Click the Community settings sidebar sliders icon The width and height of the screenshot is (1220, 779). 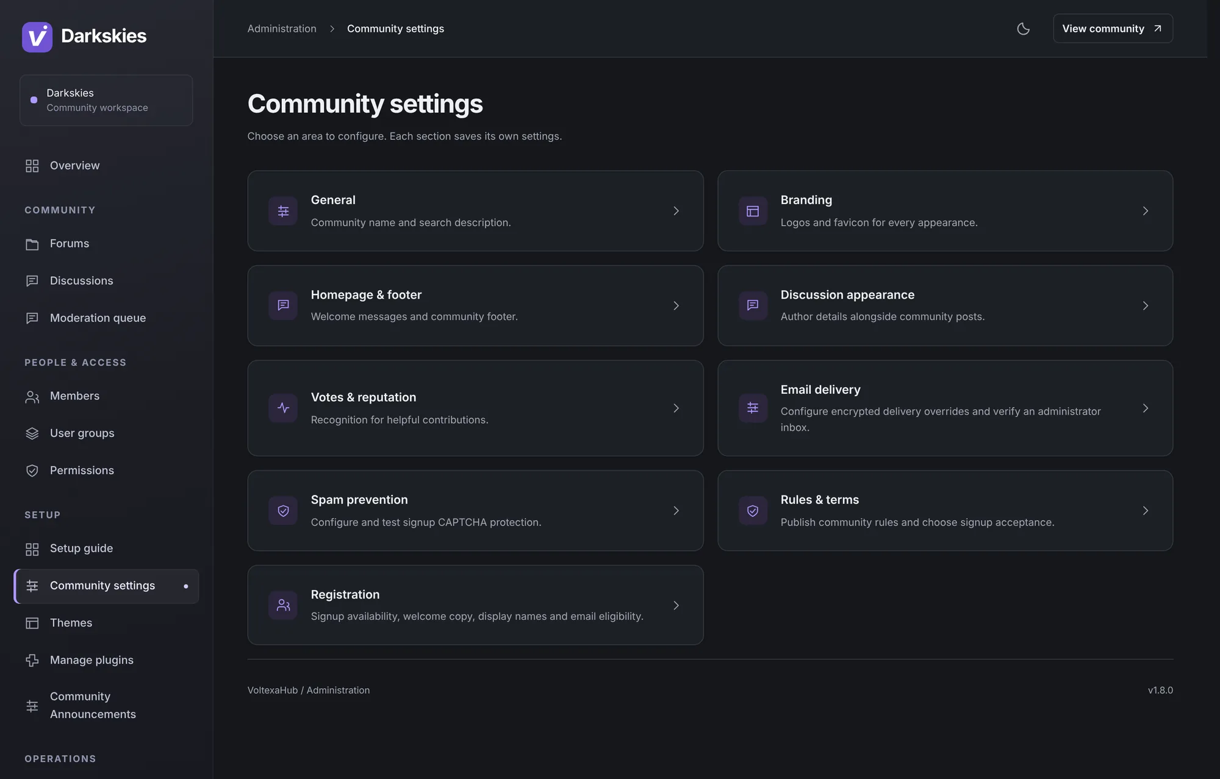32,586
